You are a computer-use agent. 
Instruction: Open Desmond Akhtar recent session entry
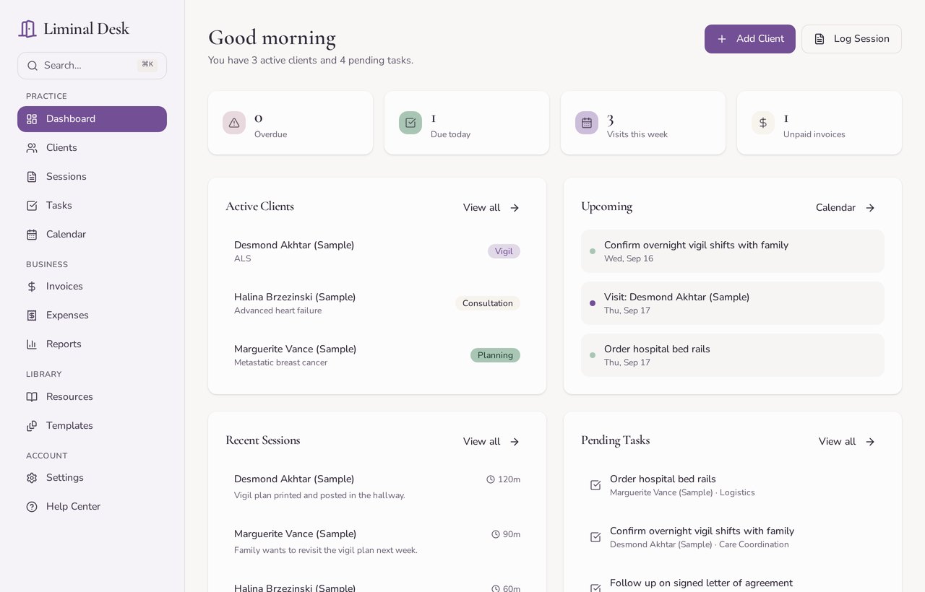[x=377, y=487]
